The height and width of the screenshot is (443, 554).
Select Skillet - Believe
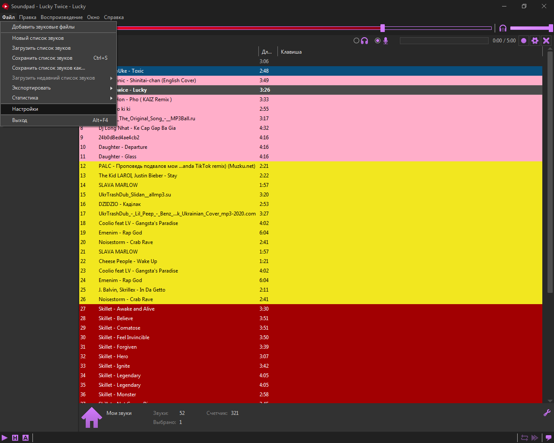(x=311, y=318)
